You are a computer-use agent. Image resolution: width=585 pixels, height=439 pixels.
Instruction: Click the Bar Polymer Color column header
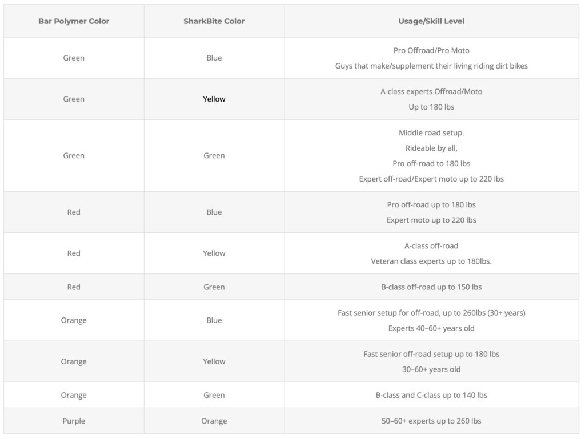(74, 21)
